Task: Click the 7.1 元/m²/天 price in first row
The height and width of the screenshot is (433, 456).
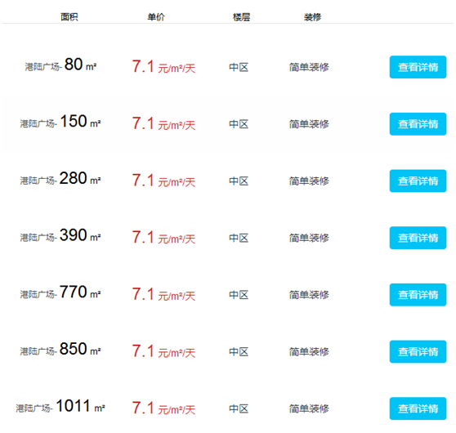Action: [163, 67]
